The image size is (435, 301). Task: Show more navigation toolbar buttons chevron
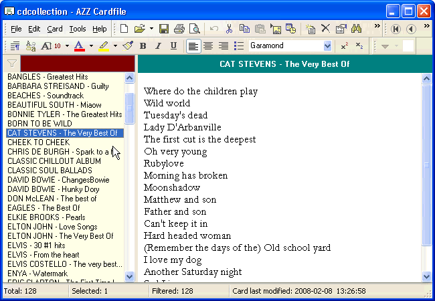coord(427,26)
